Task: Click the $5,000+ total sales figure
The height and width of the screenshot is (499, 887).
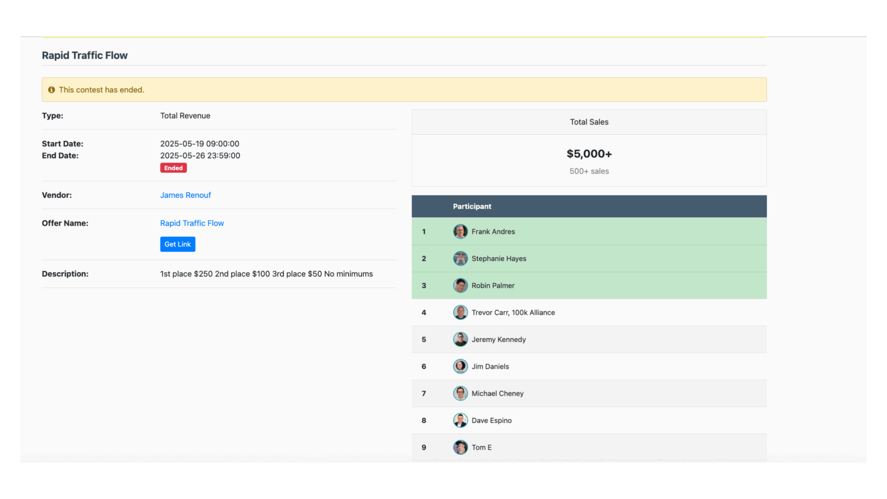Action: [x=589, y=154]
